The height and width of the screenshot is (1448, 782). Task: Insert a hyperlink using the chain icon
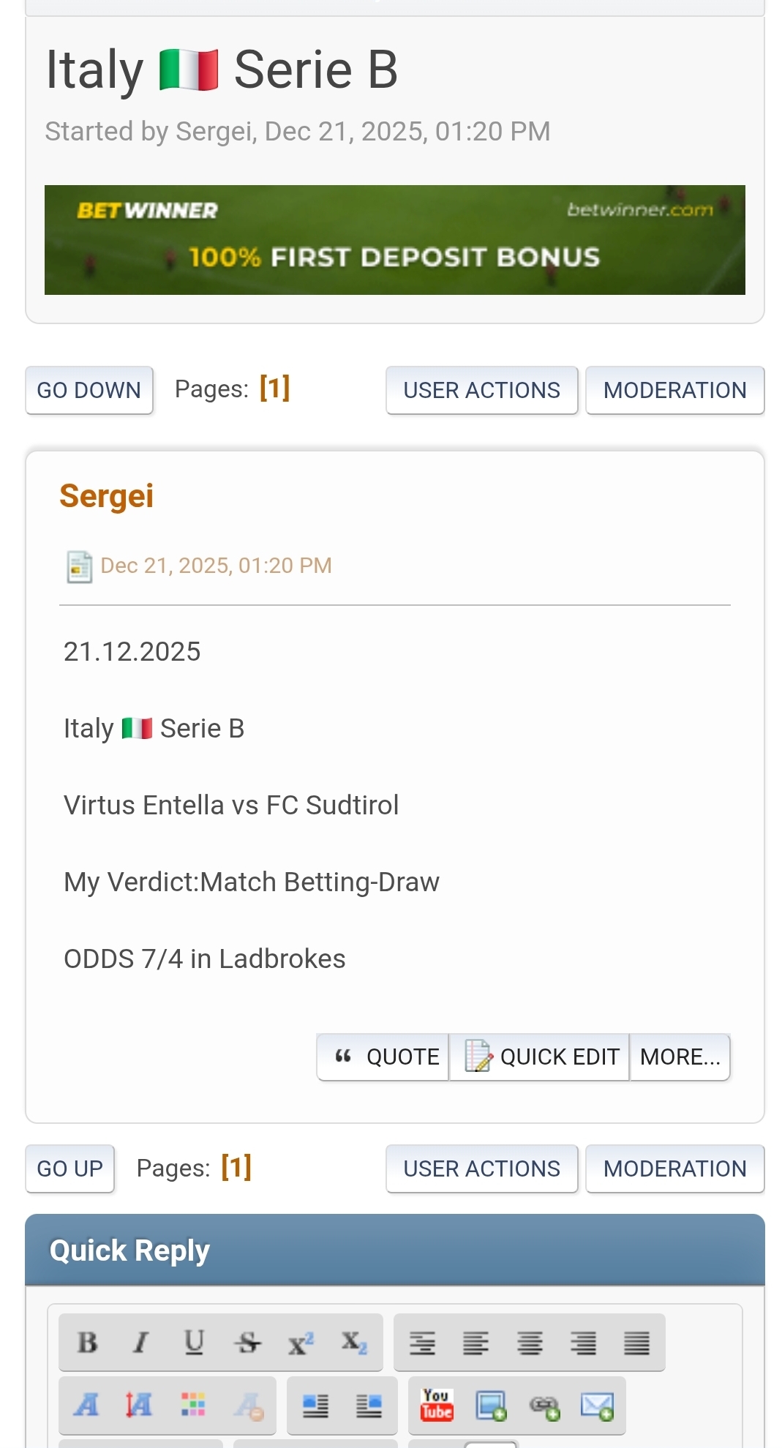click(544, 1405)
